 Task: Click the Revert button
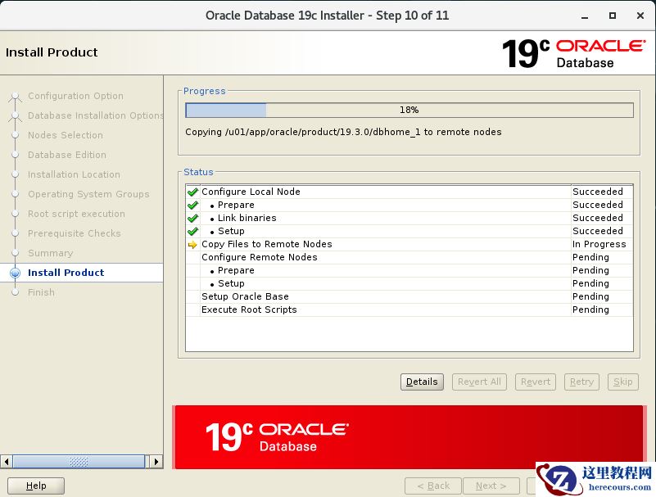pos(536,382)
